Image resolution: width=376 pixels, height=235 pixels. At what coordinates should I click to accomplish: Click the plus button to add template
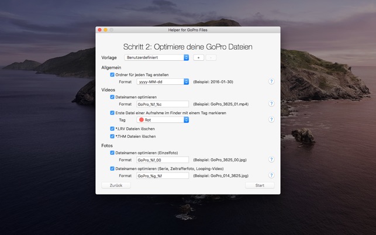[x=199, y=57]
